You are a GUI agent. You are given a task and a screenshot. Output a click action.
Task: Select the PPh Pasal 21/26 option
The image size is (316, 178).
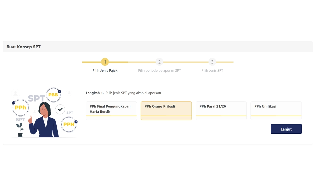point(221,111)
